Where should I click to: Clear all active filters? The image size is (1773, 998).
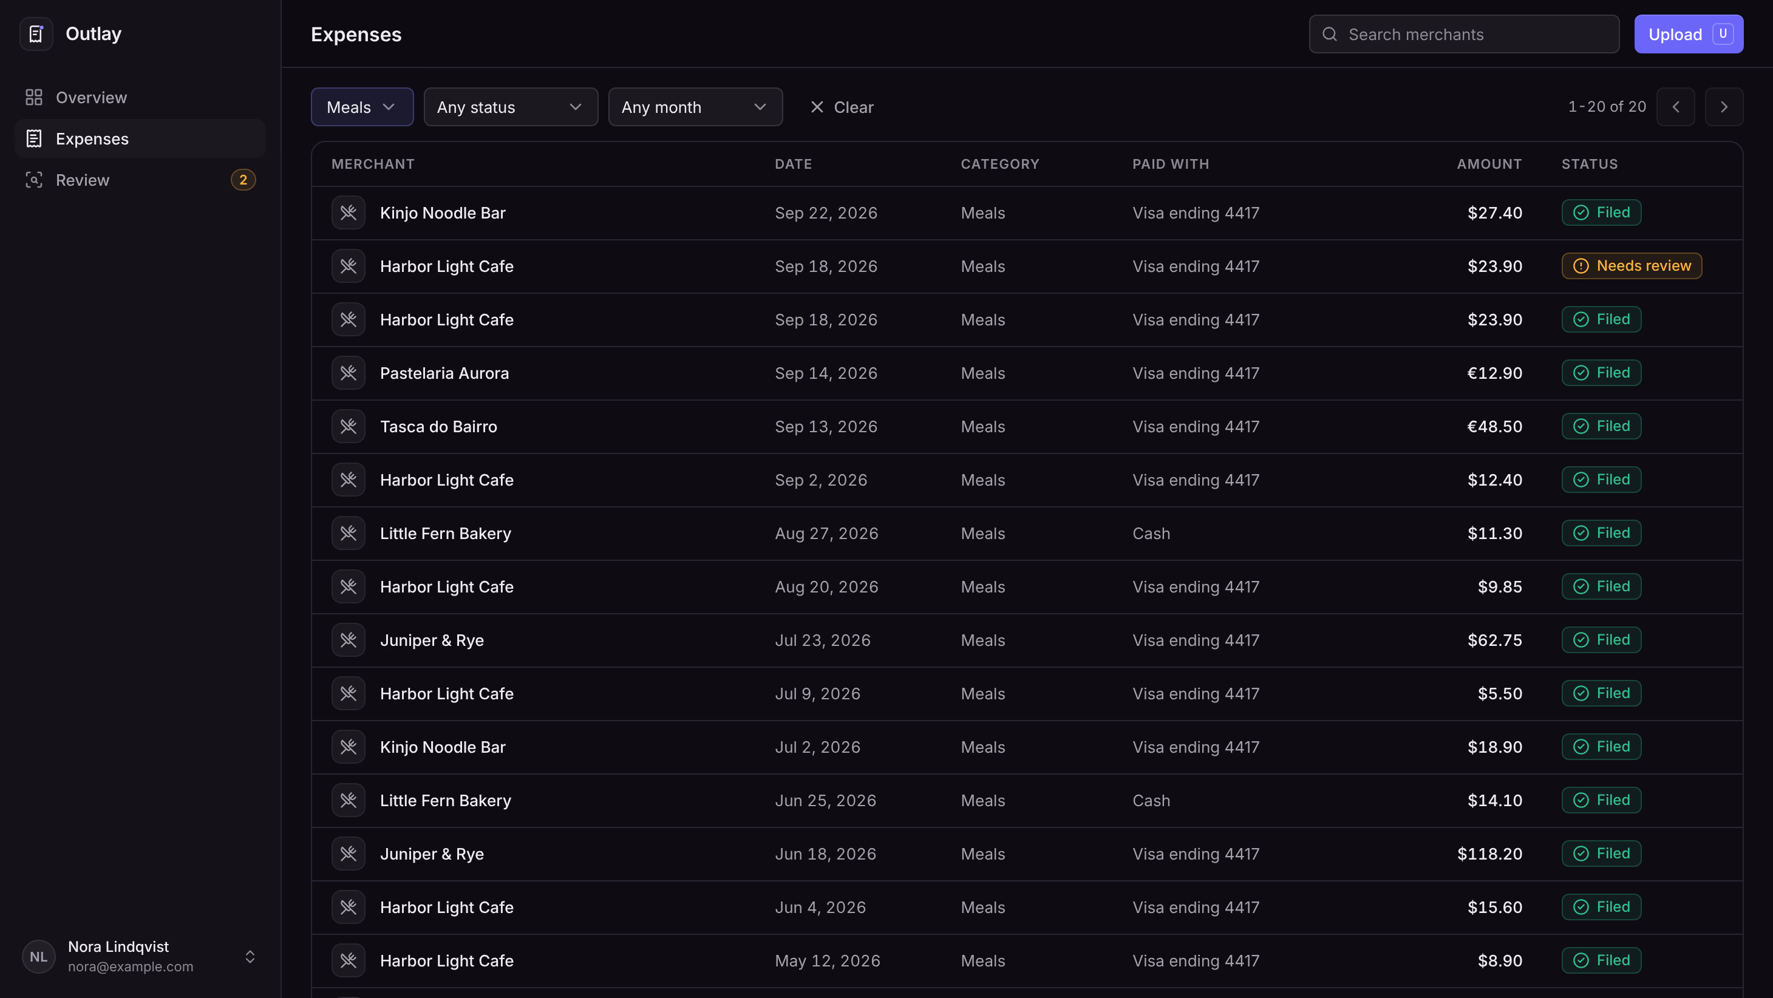842,107
